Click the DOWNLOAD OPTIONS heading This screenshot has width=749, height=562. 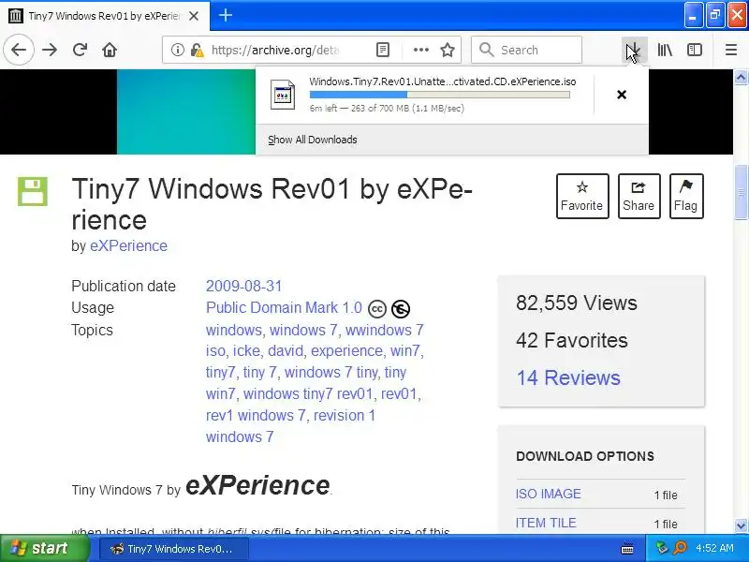click(x=585, y=456)
